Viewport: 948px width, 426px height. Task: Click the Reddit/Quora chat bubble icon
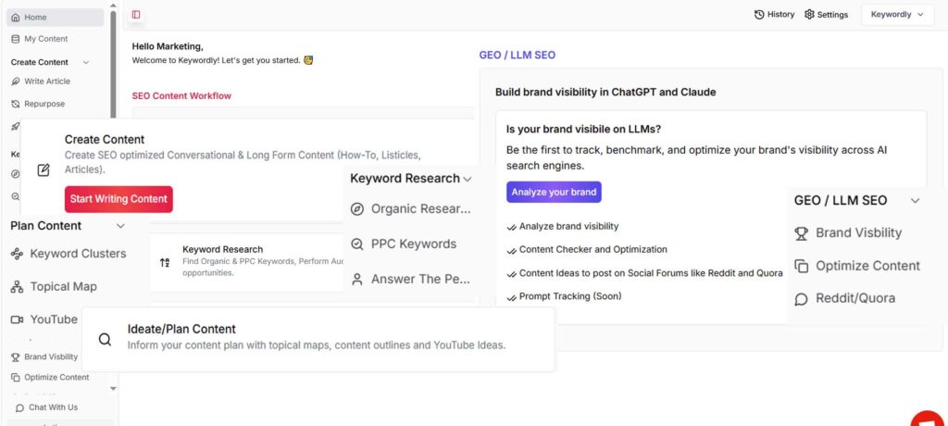pyautogui.click(x=802, y=299)
